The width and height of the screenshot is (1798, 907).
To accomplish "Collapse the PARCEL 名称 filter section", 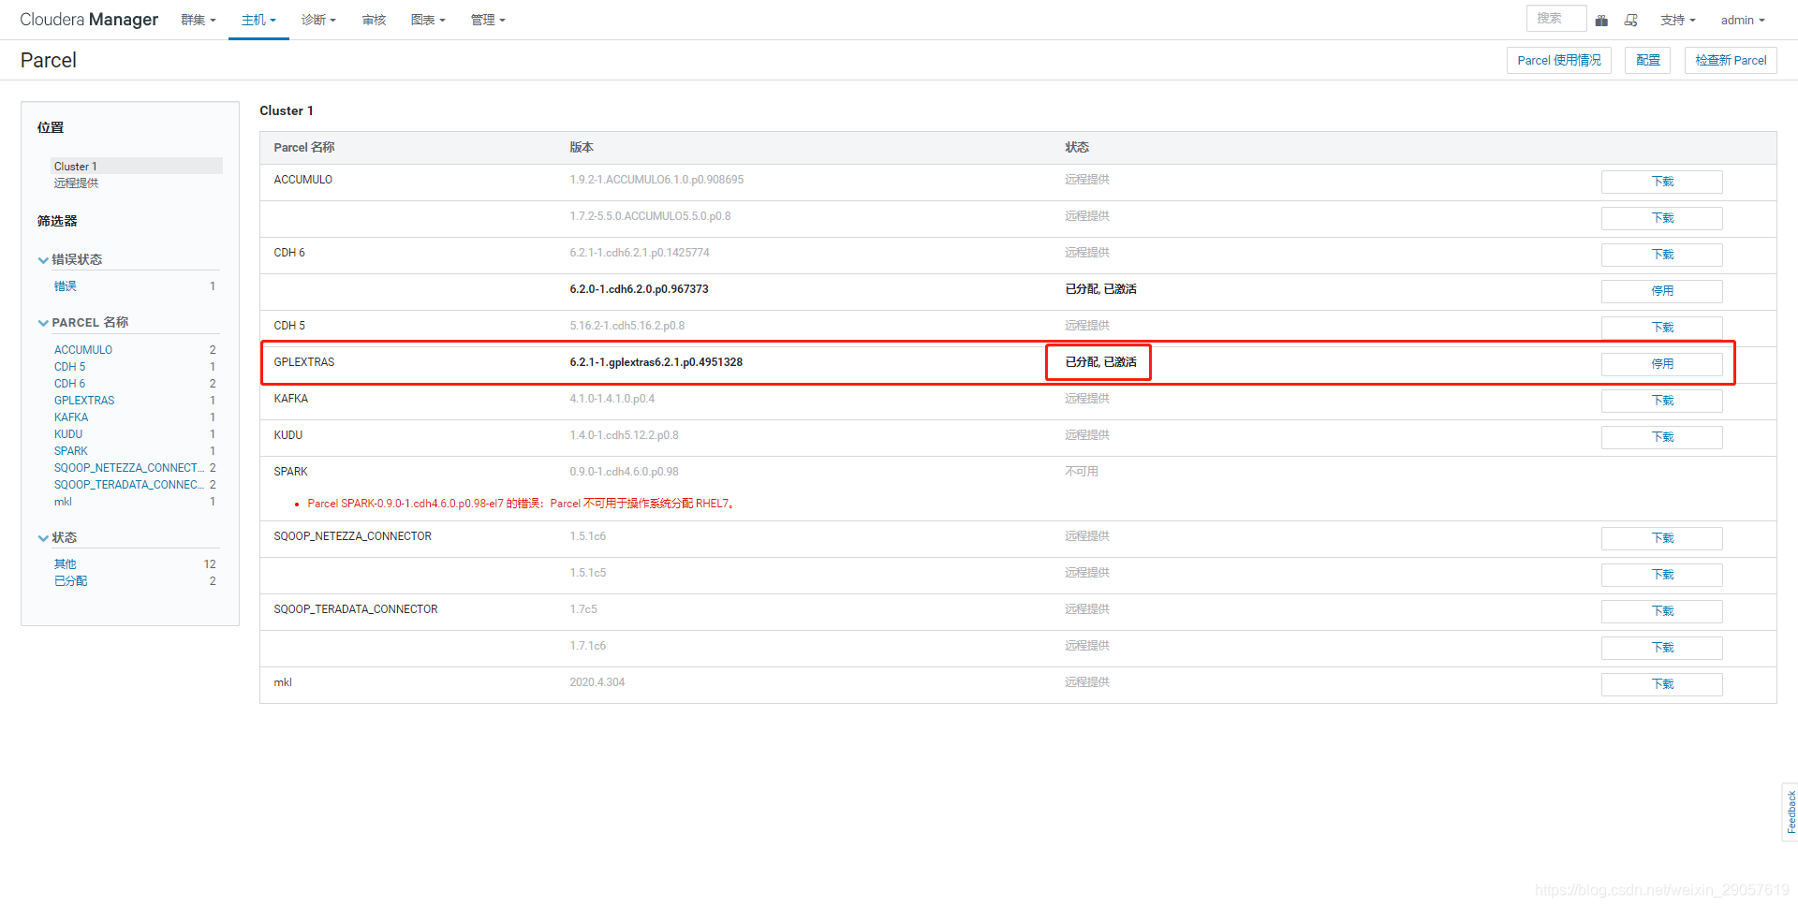I will tap(83, 322).
